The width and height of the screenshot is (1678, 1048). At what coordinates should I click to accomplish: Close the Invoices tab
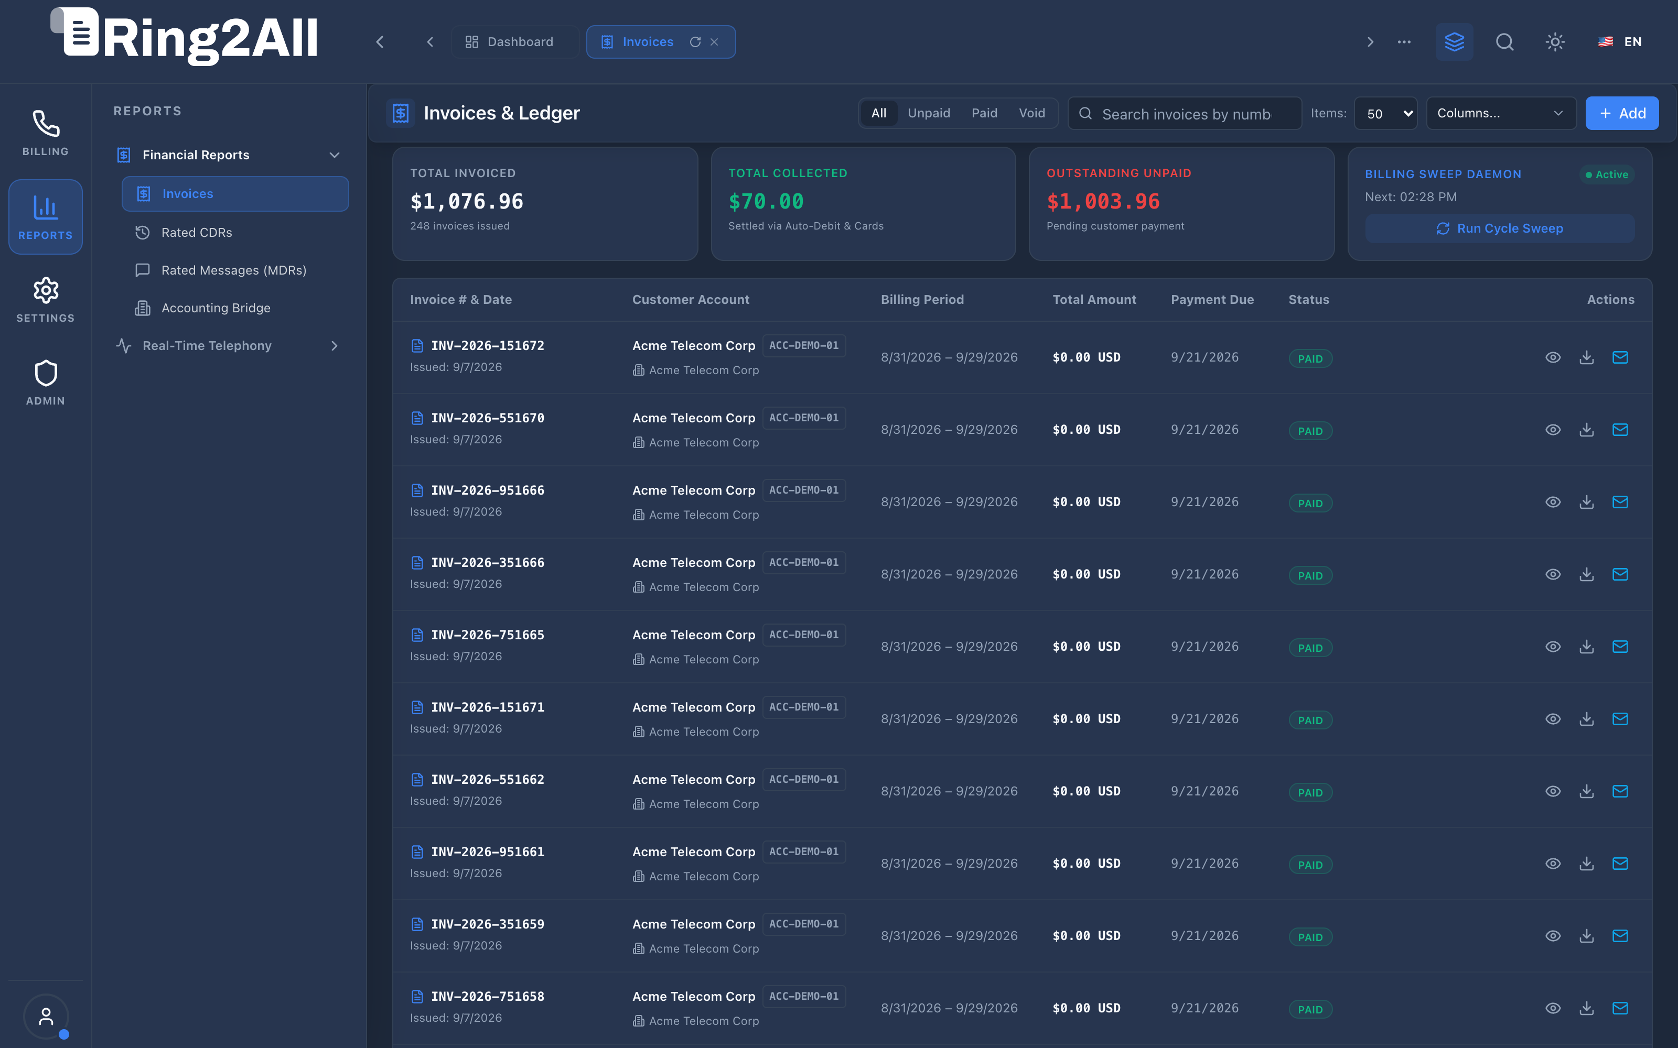point(714,41)
